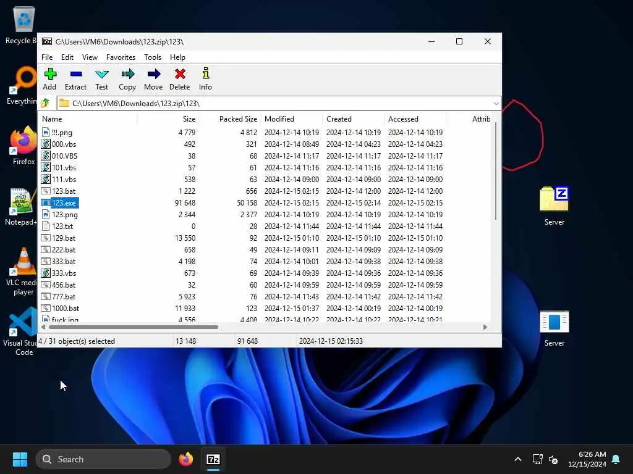633x474 pixels.
Task: Select the 333.vbs file name
Action: pyautogui.click(x=64, y=273)
